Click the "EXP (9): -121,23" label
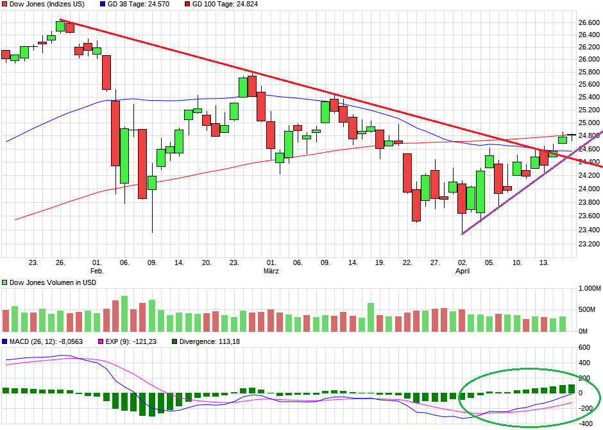The image size is (603, 430). 132,341
